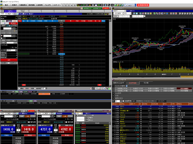Click the 米株銘柄検索 red button
This screenshot has width=193, height=144.
tap(143, 5)
